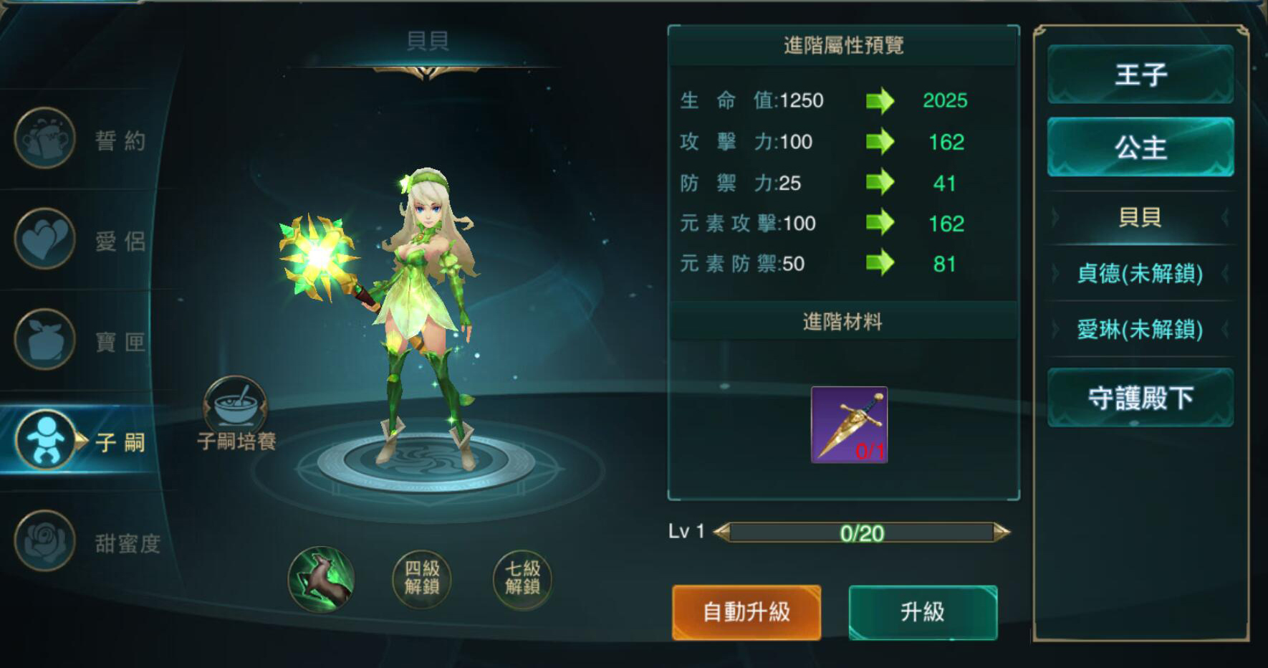Tap the 四級解鎖 locked skill slot
This screenshot has width=1268, height=668.
click(422, 579)
